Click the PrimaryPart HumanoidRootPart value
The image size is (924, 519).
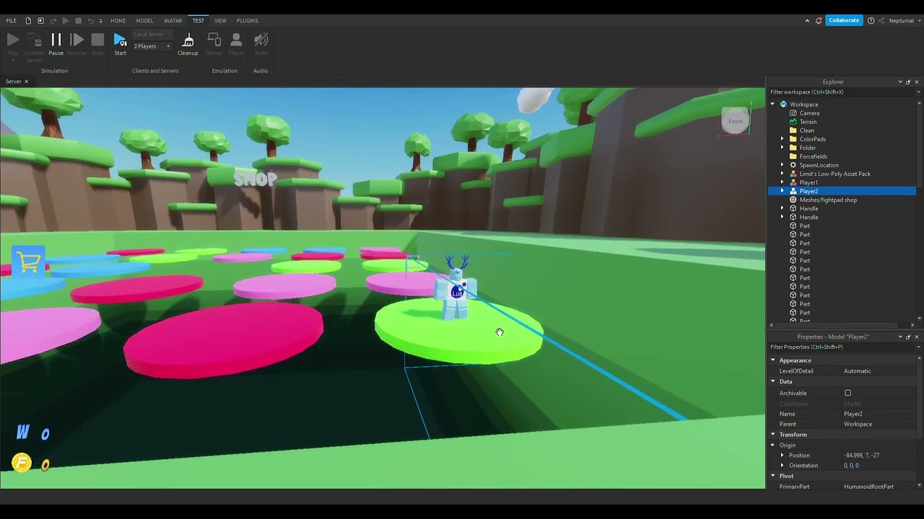pyautogui.click(x=879, y=487)
